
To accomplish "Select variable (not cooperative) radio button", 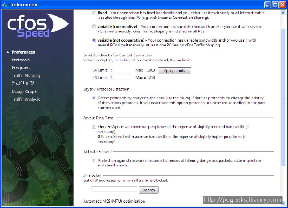I will [94, 40].
